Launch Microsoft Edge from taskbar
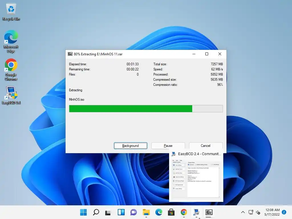This screenshot has height=219, width=292. (159, 212)
